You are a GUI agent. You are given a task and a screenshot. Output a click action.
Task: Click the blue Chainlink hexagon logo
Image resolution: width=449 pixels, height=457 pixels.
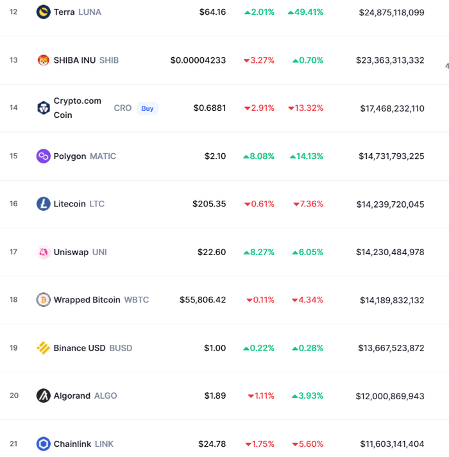click(43, 444)
